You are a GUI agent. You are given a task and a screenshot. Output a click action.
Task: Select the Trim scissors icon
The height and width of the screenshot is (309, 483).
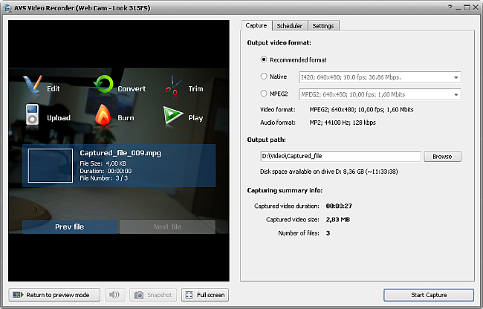coord(172,85)
